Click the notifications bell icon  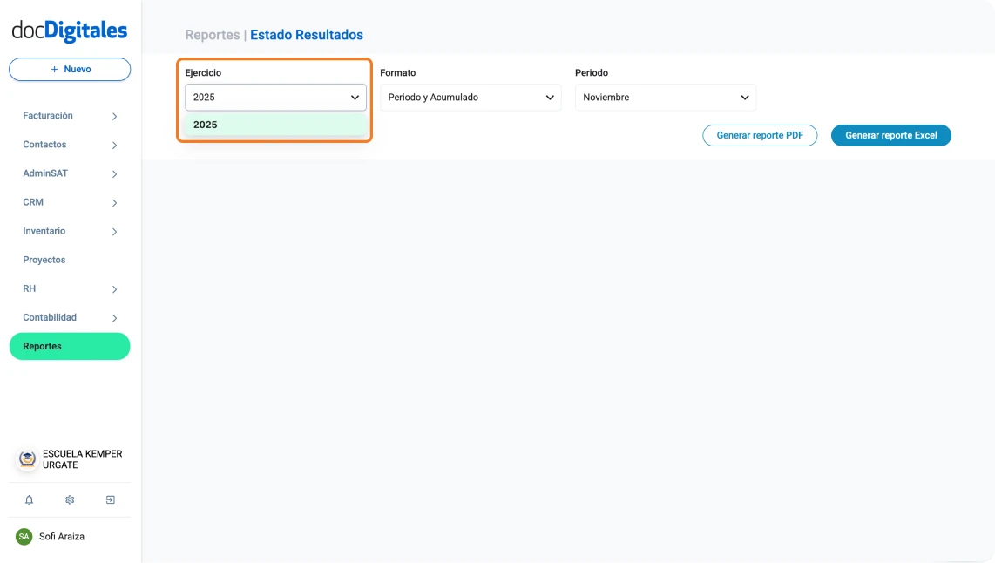(x=29, y=500)
